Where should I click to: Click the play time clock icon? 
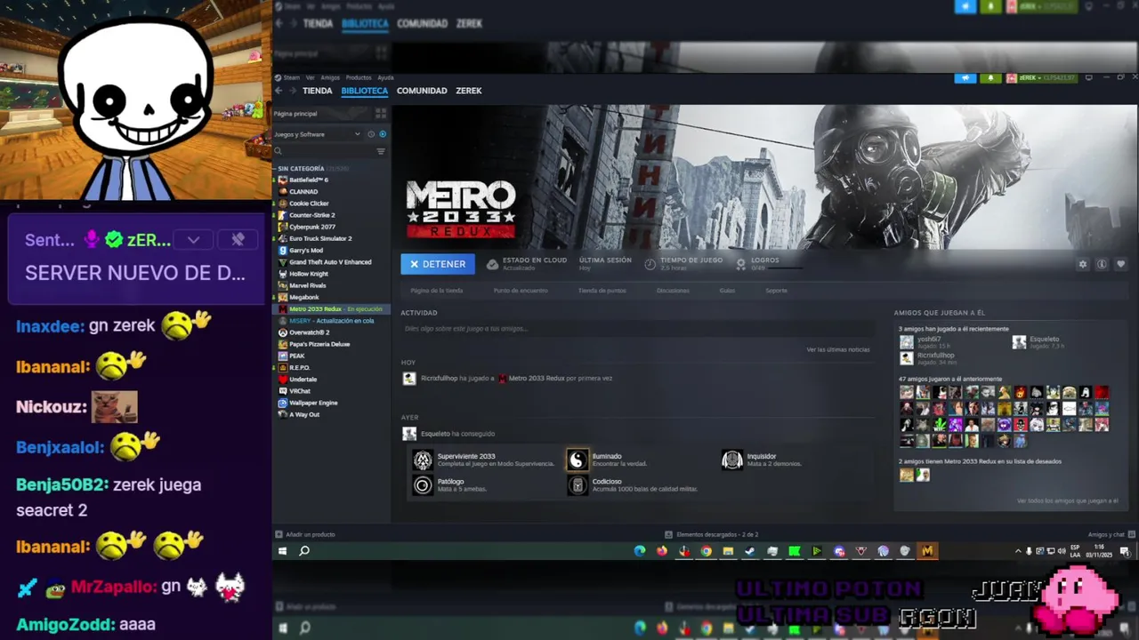pos(650,264)
